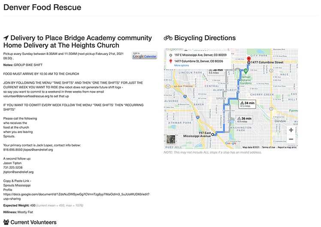321x227 pixels.
Task: Click the Denver Food Rescue page title
Action: pyautogui.click(x=42, y=7)
